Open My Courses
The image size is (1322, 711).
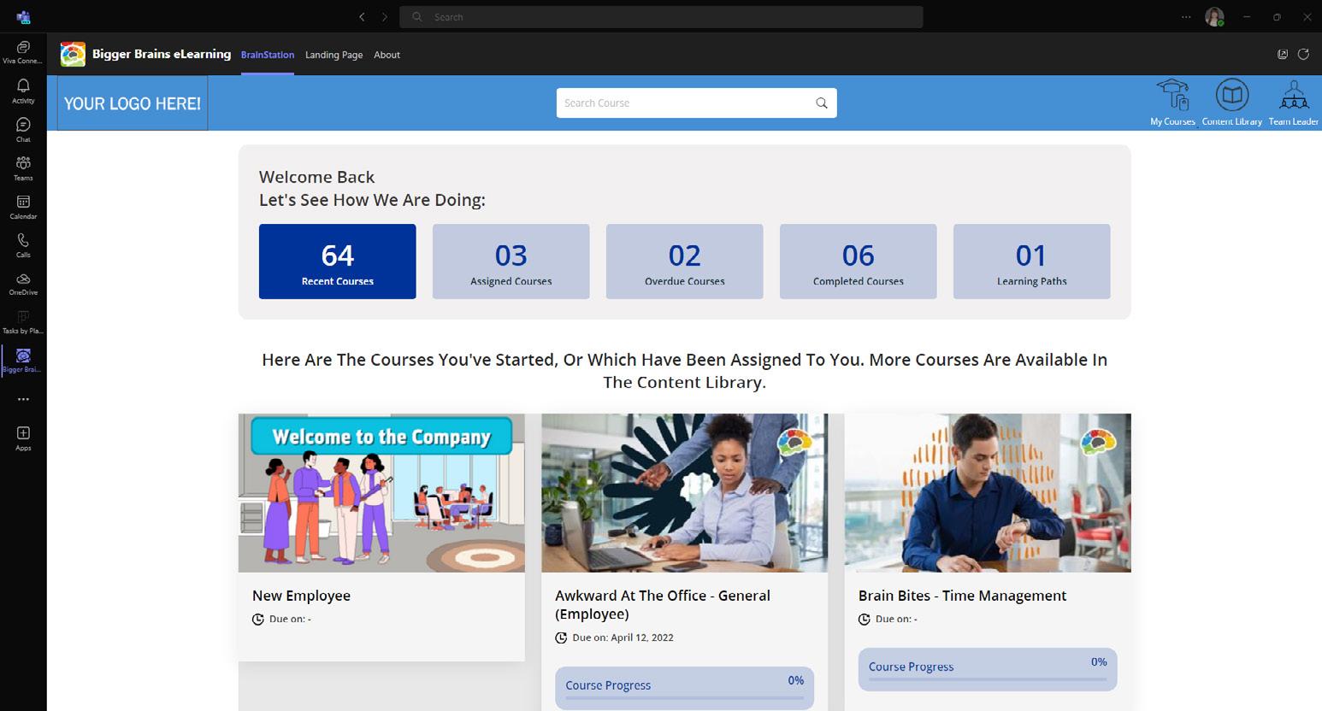pyautogui.click(x=1172, y=103)
